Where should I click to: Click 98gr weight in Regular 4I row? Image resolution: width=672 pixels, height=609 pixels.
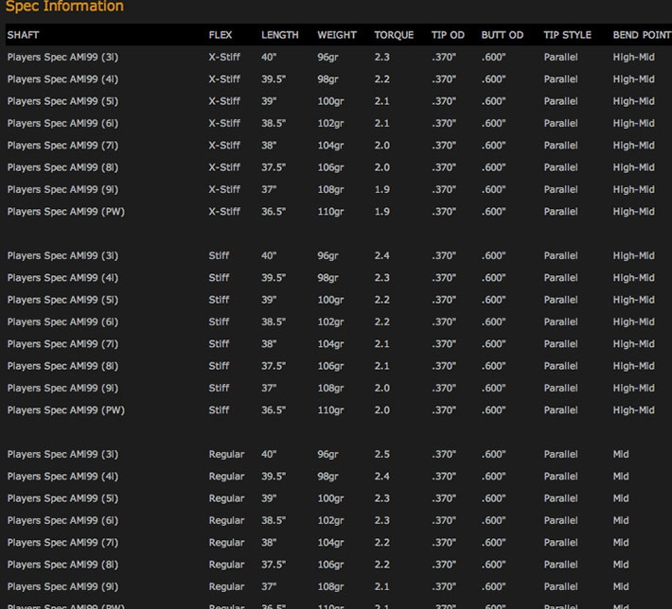click(327, 477)
